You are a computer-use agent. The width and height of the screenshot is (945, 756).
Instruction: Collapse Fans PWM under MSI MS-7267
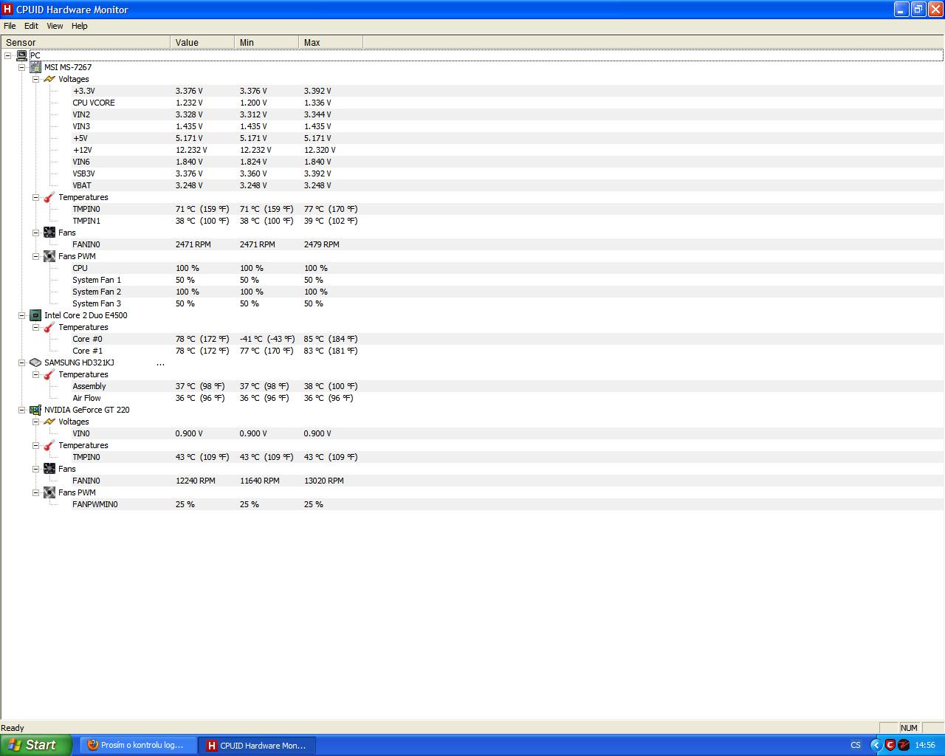(35, 256)
